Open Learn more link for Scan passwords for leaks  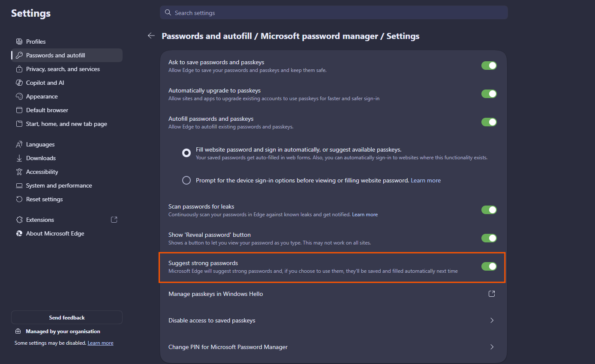click(365, 214)
